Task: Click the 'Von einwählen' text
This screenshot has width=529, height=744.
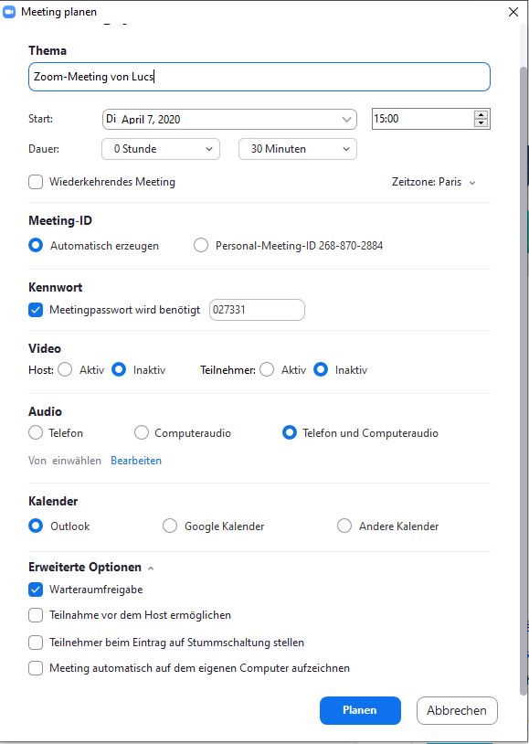Action: coord(65,461)
